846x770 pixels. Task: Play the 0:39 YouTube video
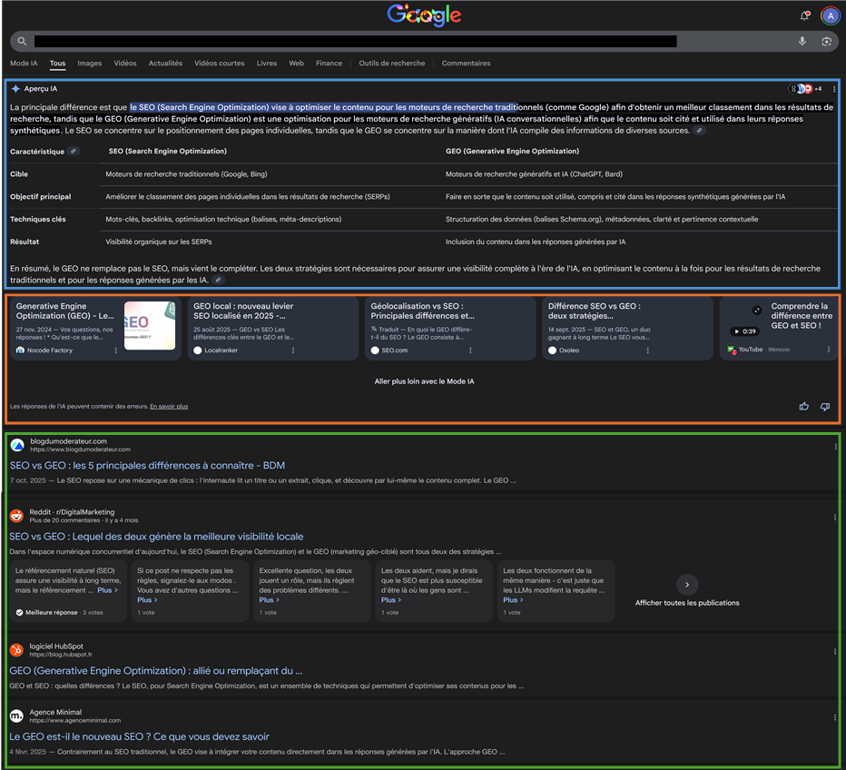tap(744, 331)
